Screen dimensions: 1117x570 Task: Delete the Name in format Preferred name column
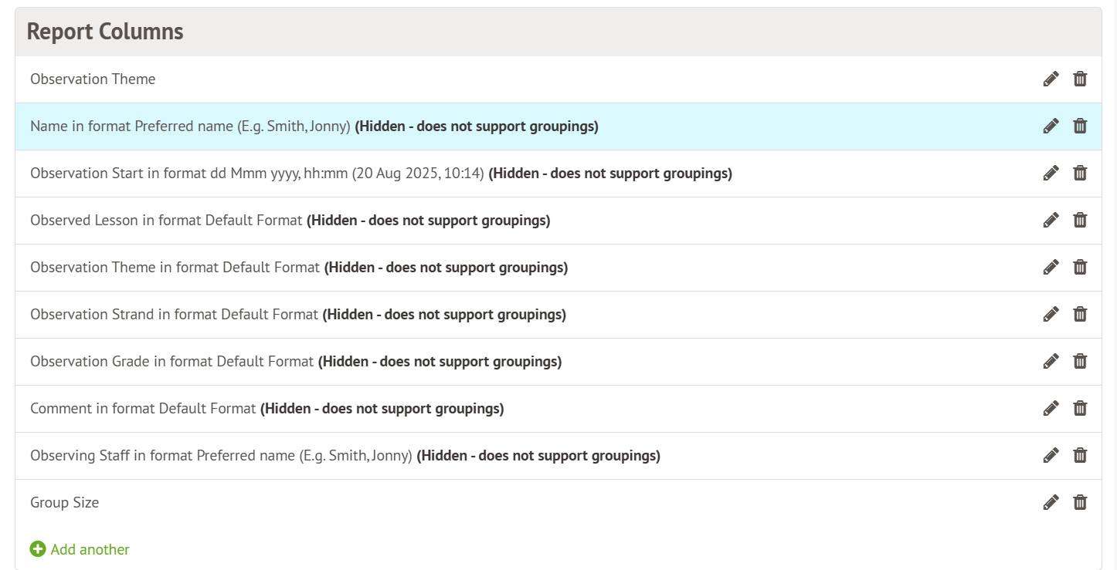(1080, 126)
